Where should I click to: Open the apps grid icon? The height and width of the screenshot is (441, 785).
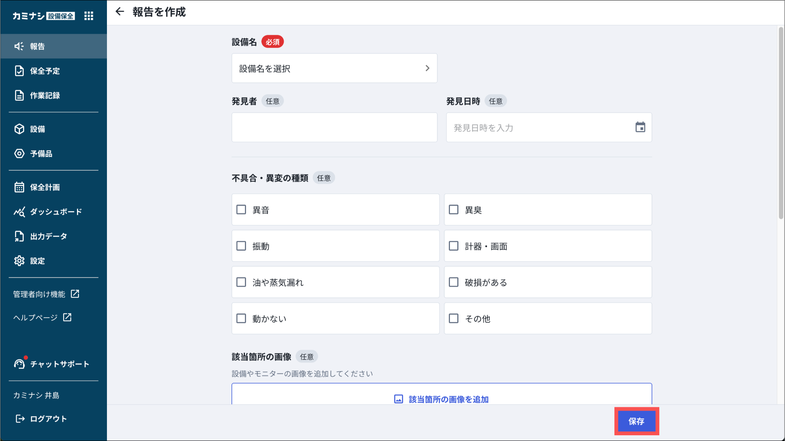tap(89, 16)
